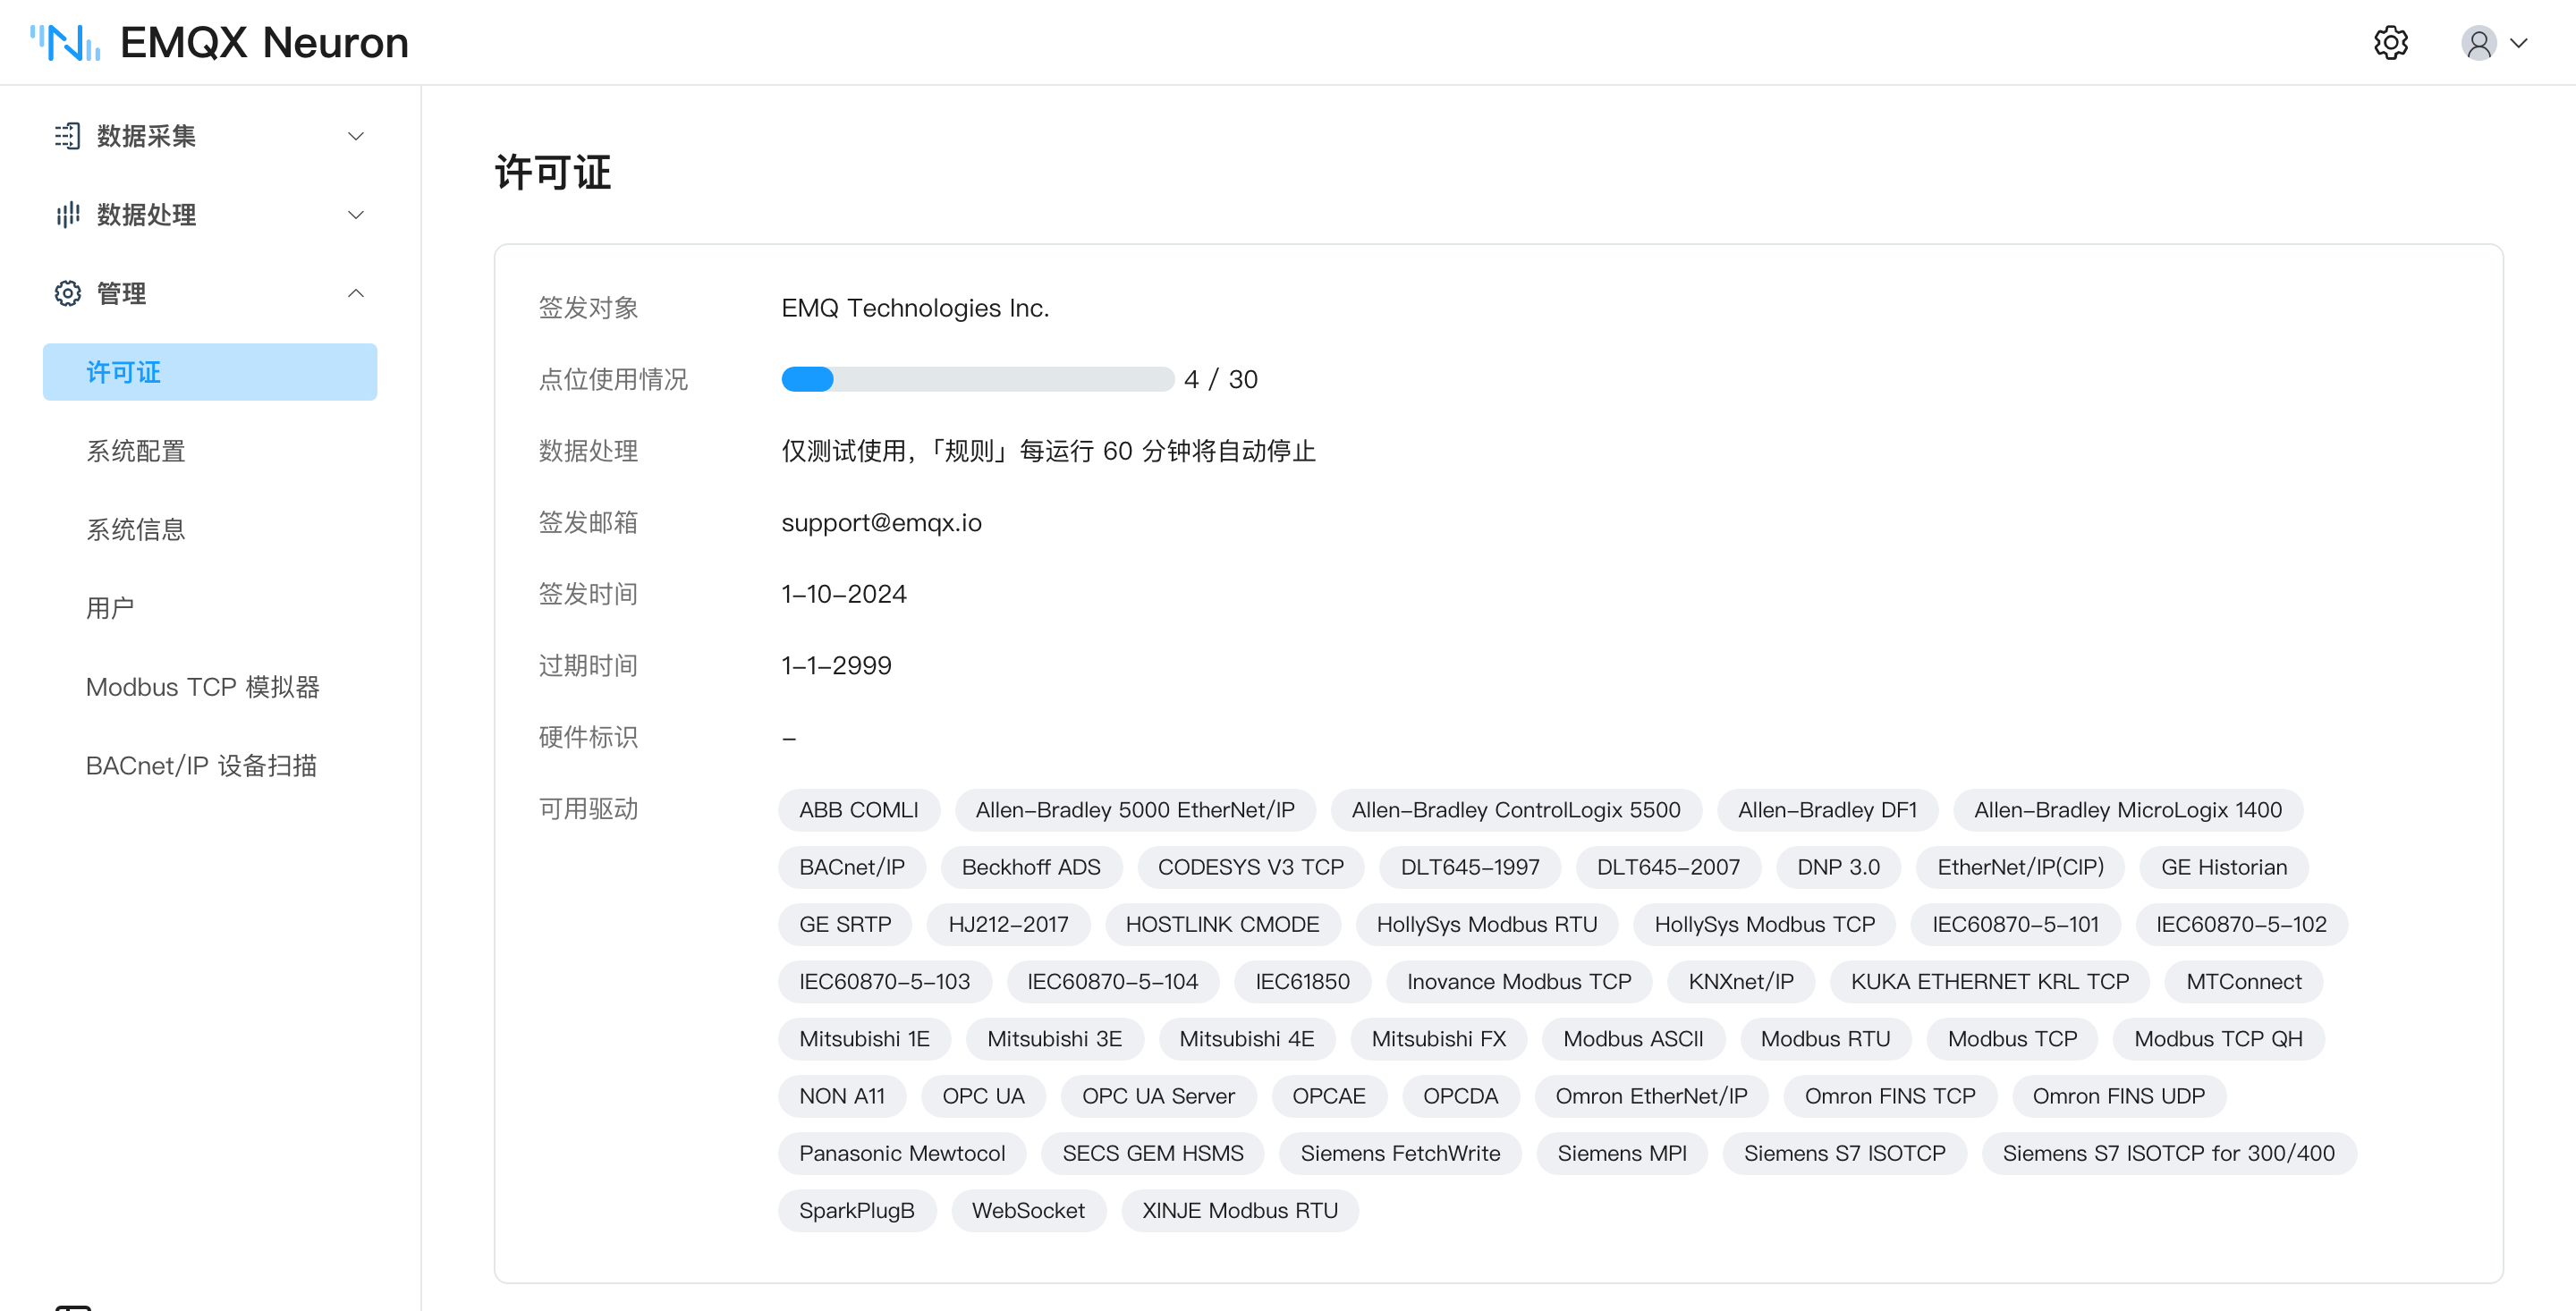
Task: Click the Allen-Bradley 5000 EtherNet/IP tag
Action: pos(1135,810)
